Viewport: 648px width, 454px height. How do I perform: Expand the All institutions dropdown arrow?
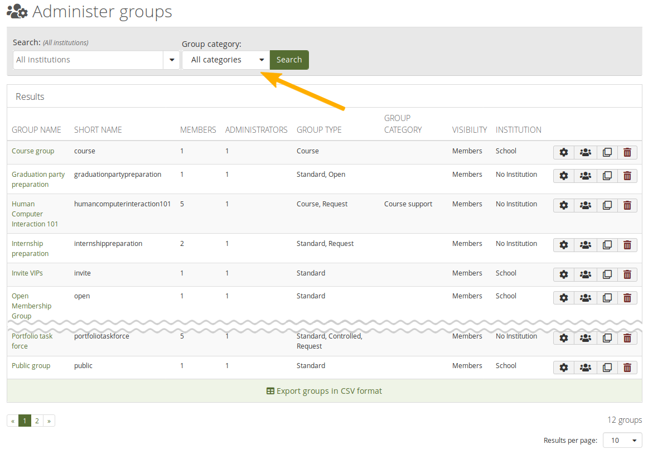tap(171, 60)
